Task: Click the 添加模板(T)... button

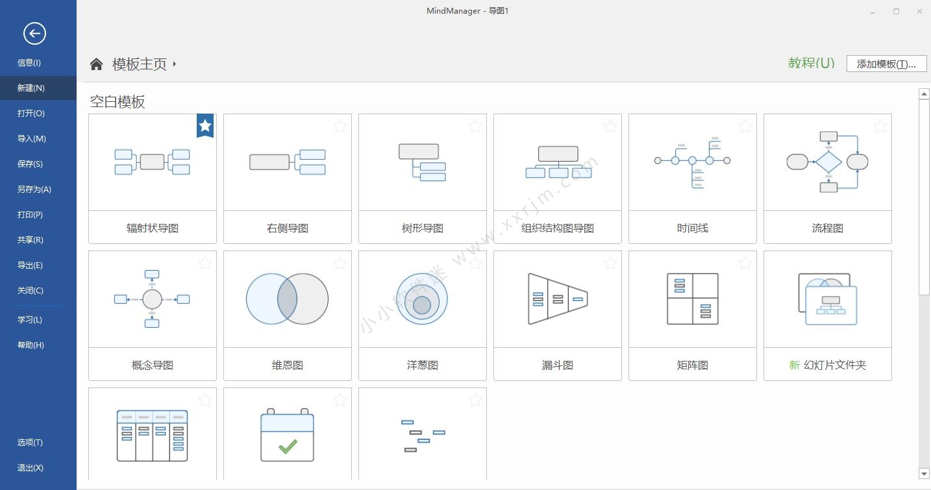Action: 886,64
